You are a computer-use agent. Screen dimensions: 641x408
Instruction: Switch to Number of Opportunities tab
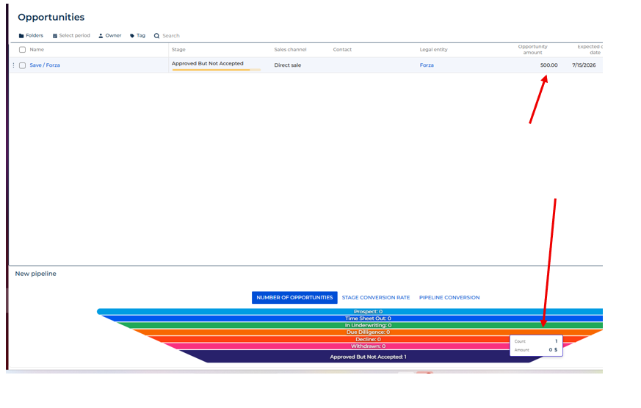tap(294, 297)
